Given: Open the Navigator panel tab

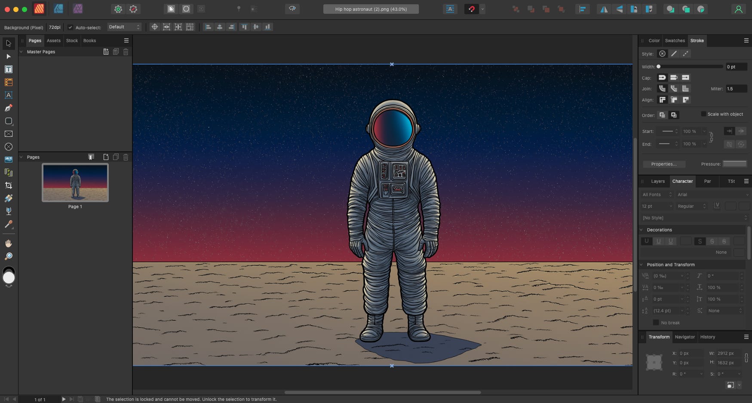Looking at the screenshot, I should coord(684,337).
